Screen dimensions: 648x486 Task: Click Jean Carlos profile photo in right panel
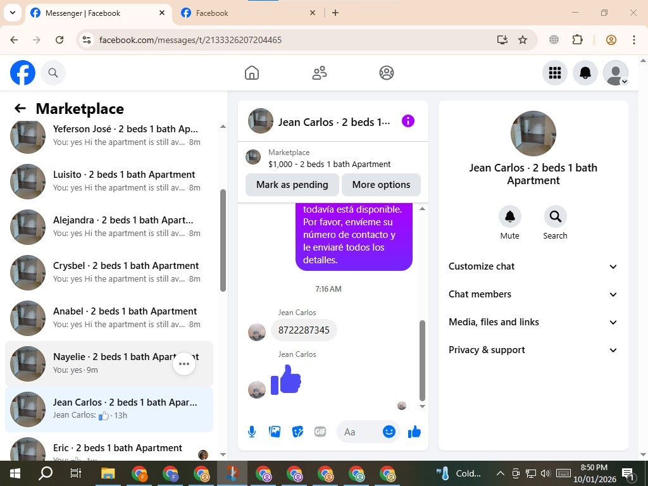533,134
